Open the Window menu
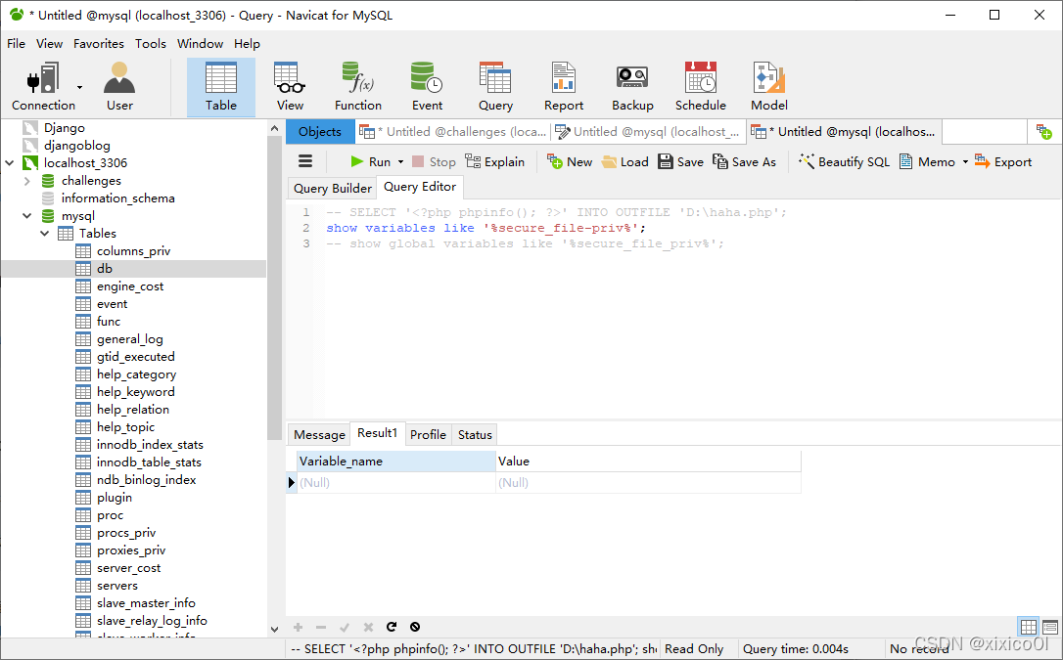The image size is (1063, 660). pyautogui.click(x=200, y=43)
